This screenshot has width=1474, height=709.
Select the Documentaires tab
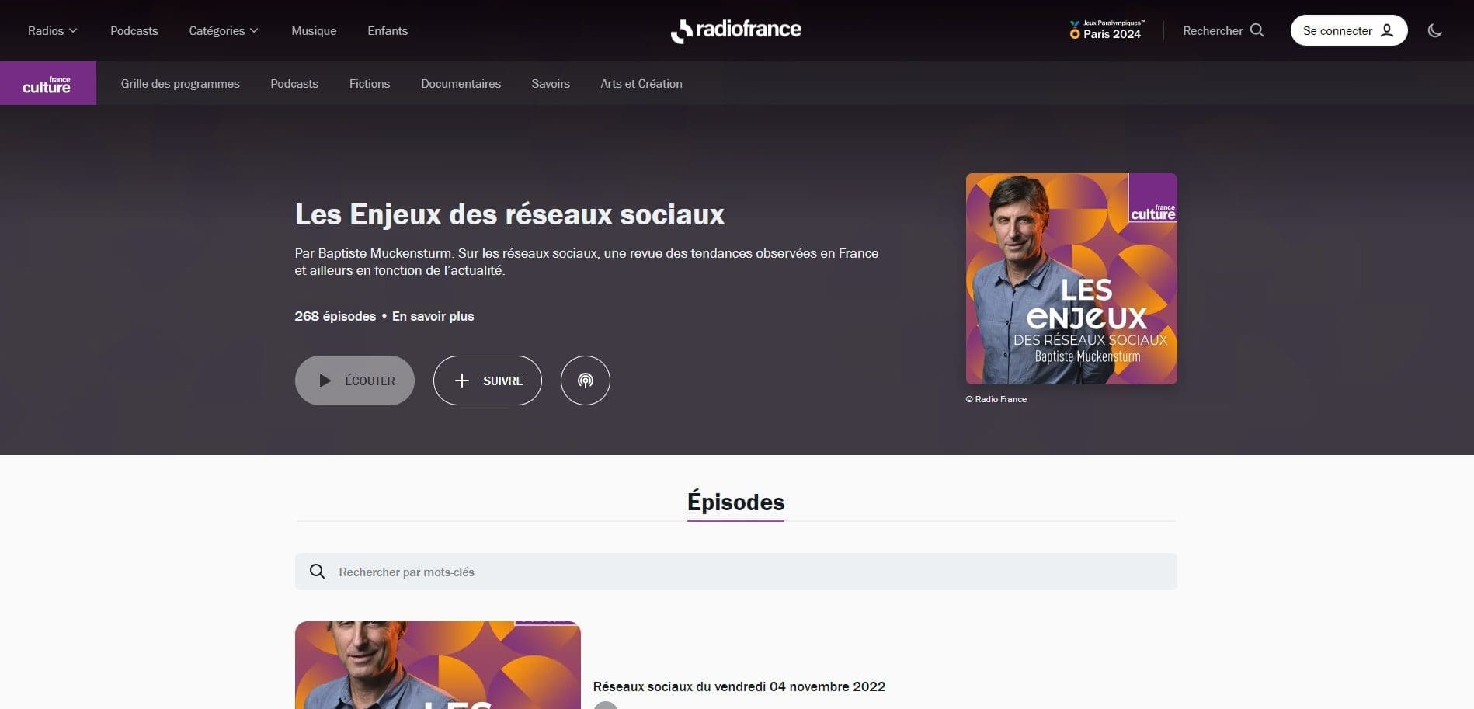[x=461, y=84]
